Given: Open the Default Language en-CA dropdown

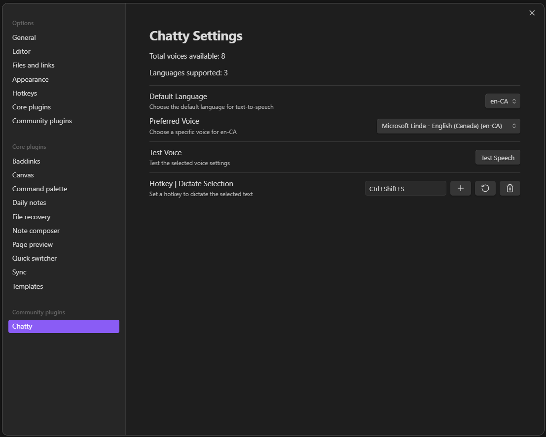Looking at the screenshot, I should 503,101.
